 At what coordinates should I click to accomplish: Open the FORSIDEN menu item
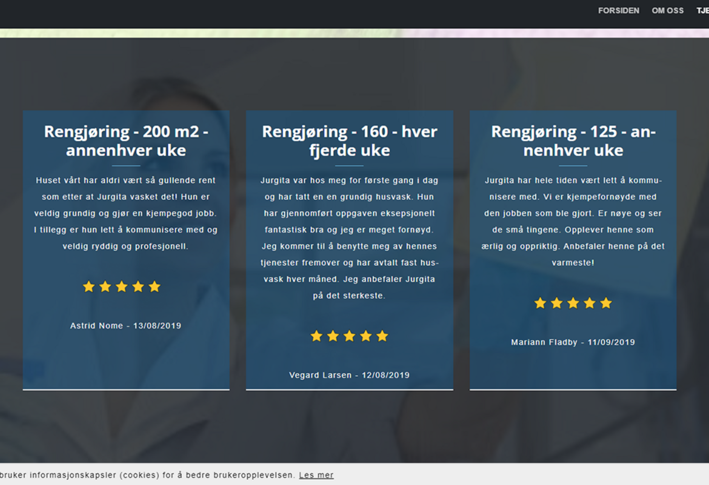coord(618,11)
